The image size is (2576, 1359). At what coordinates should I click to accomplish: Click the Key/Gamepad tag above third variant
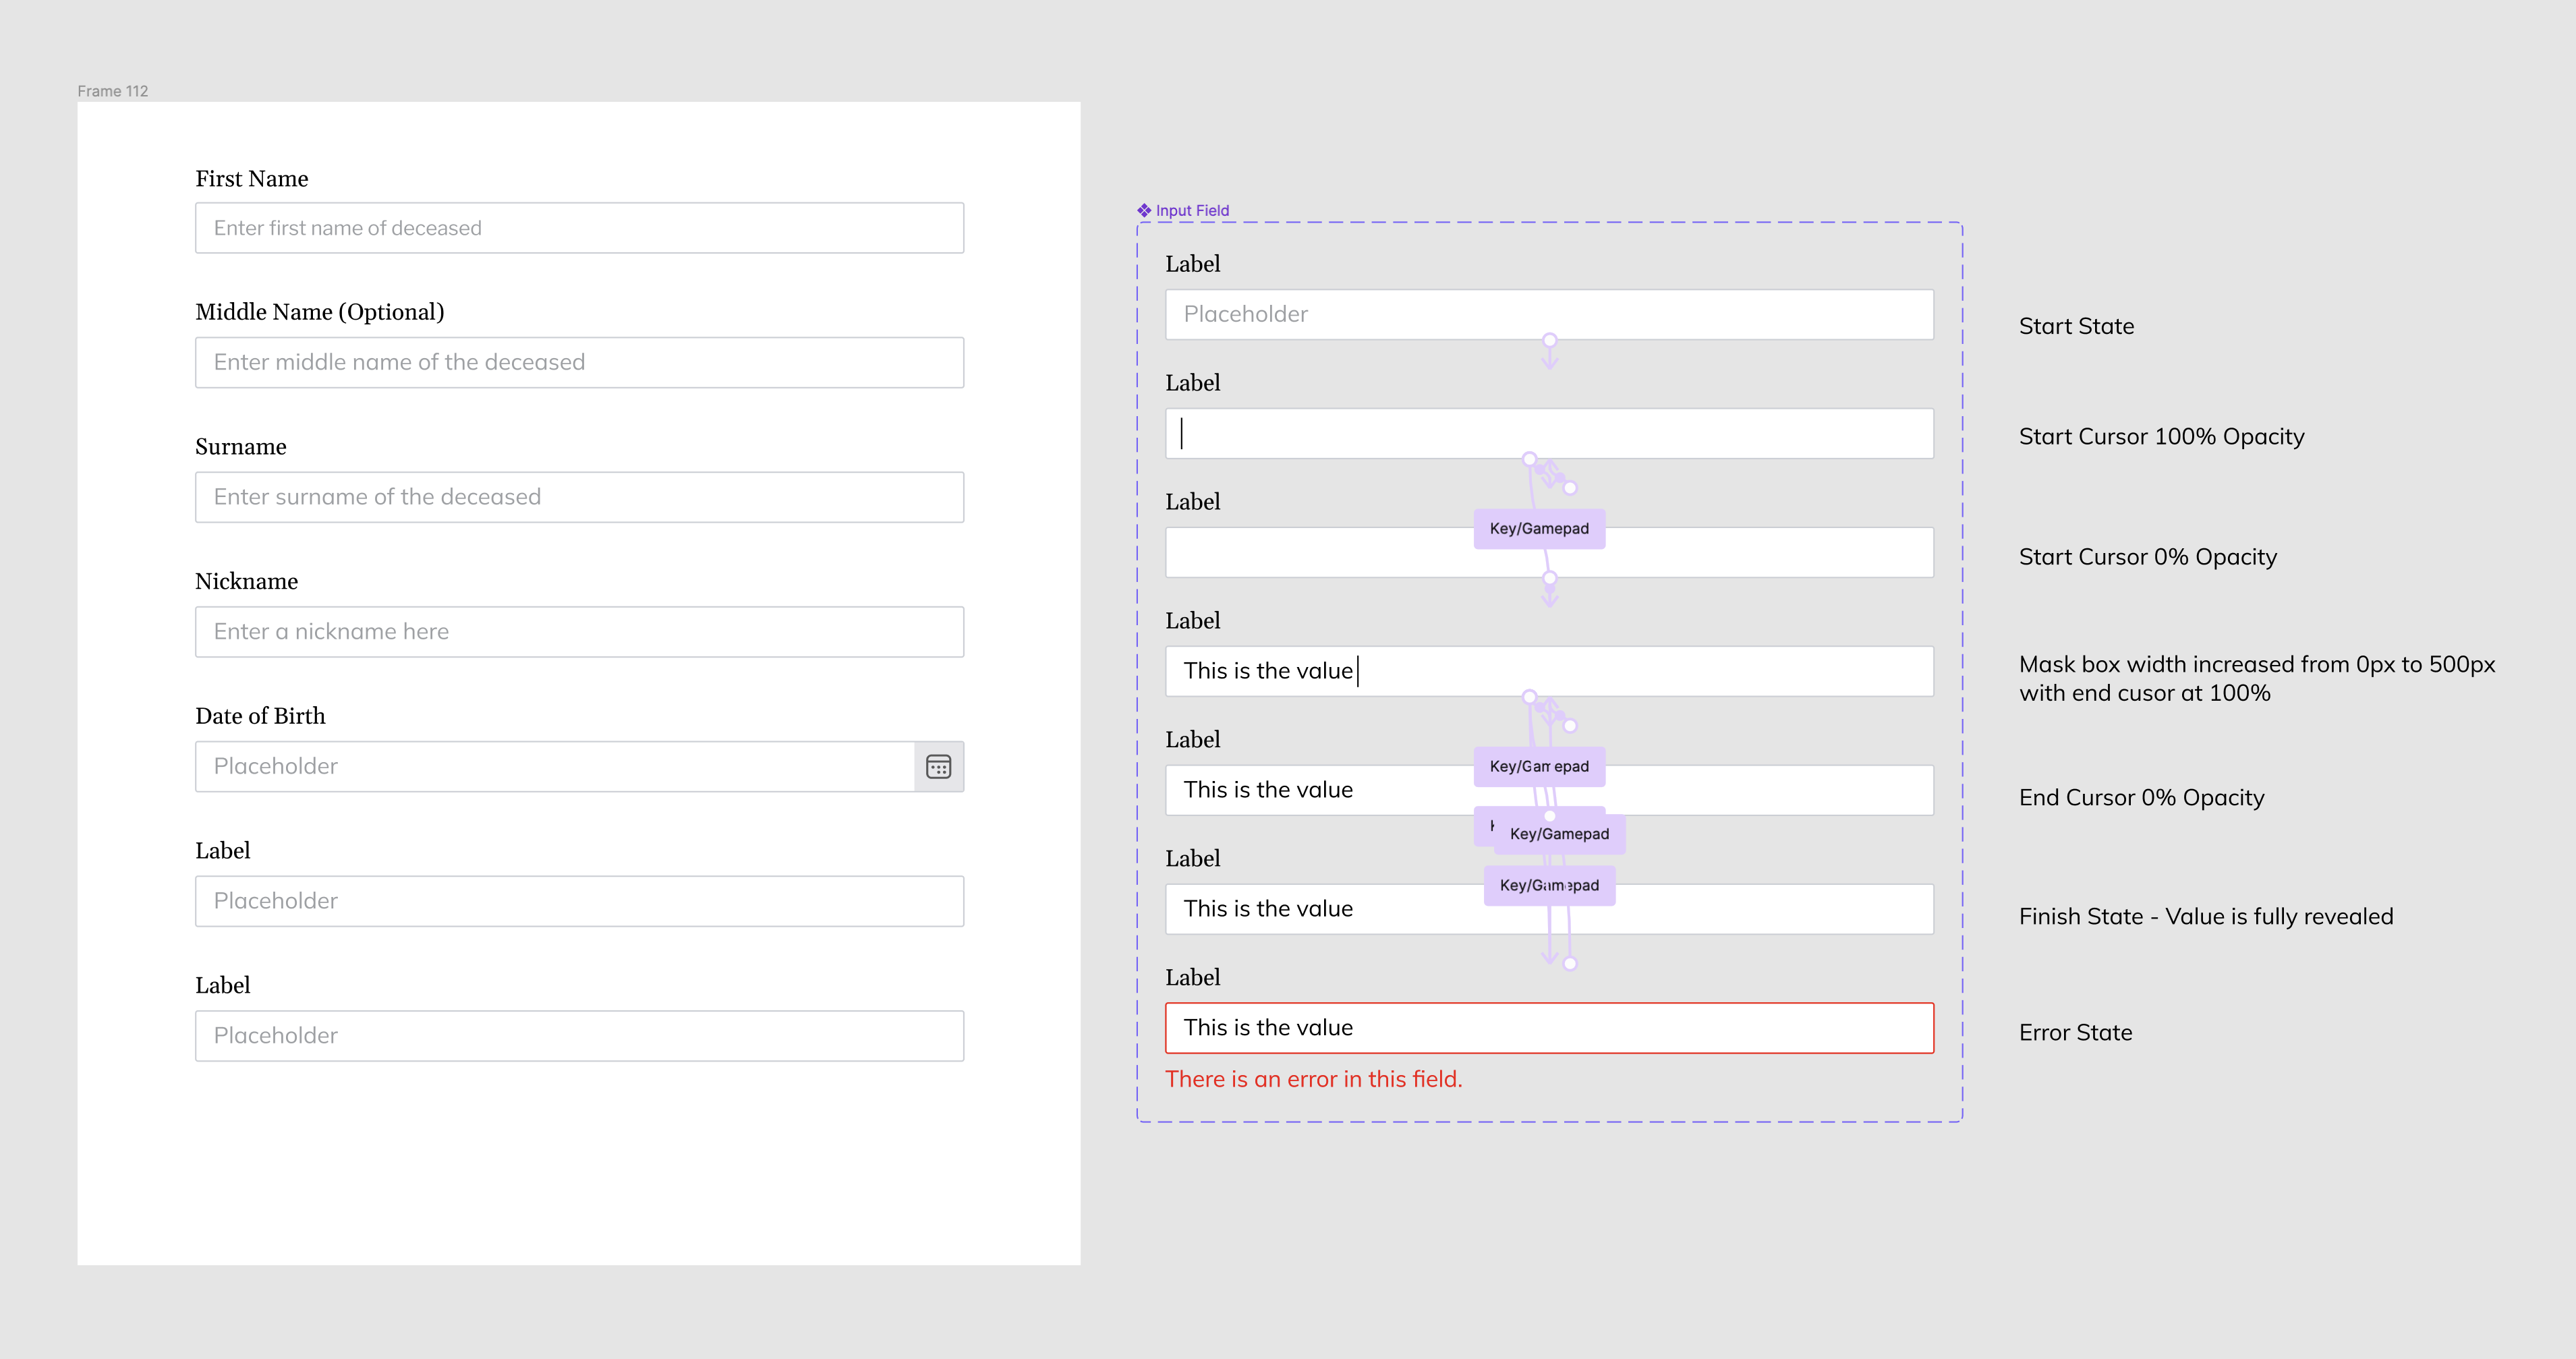[1538, 528]
